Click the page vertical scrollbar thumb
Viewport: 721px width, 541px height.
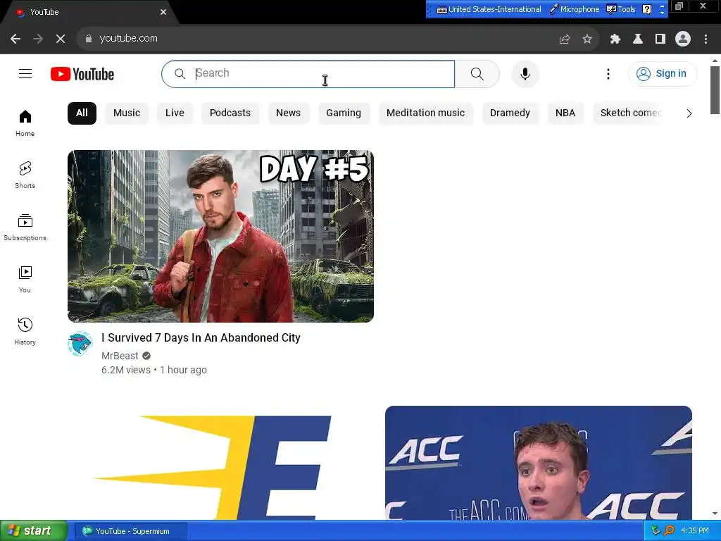coord(715,89)
